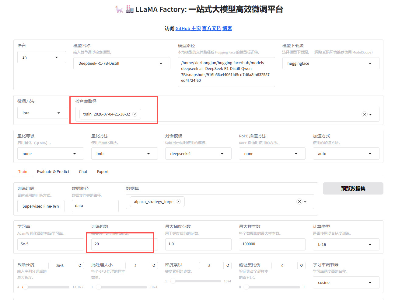The height and width of the screenshot is (300, 395).
Task: Open the 训练阶段 Supervised Fine-Tuning dropdown
Action: click(41, 206)
